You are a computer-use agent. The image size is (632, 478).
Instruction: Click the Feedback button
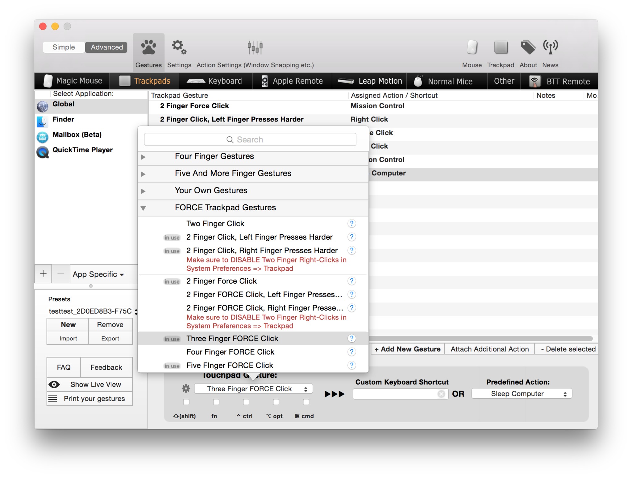106,367
